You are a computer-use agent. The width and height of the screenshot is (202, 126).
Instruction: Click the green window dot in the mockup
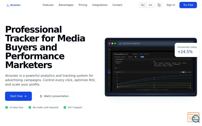point(115,43)
